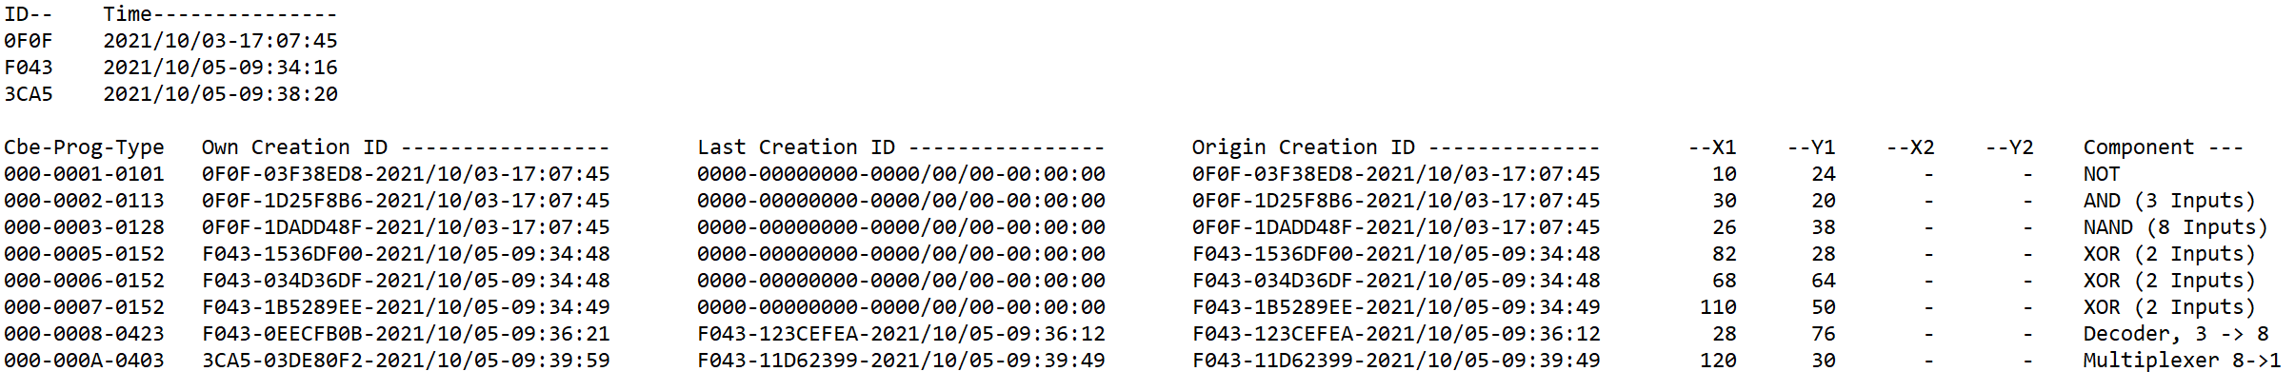
Task: Click own creation ID 0F0F-1D25F8B6
Action: (406, 201)
